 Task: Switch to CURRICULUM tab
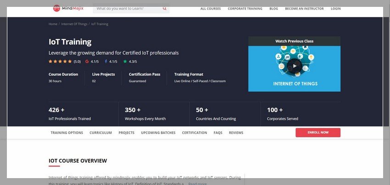click(x=101, y=133)
